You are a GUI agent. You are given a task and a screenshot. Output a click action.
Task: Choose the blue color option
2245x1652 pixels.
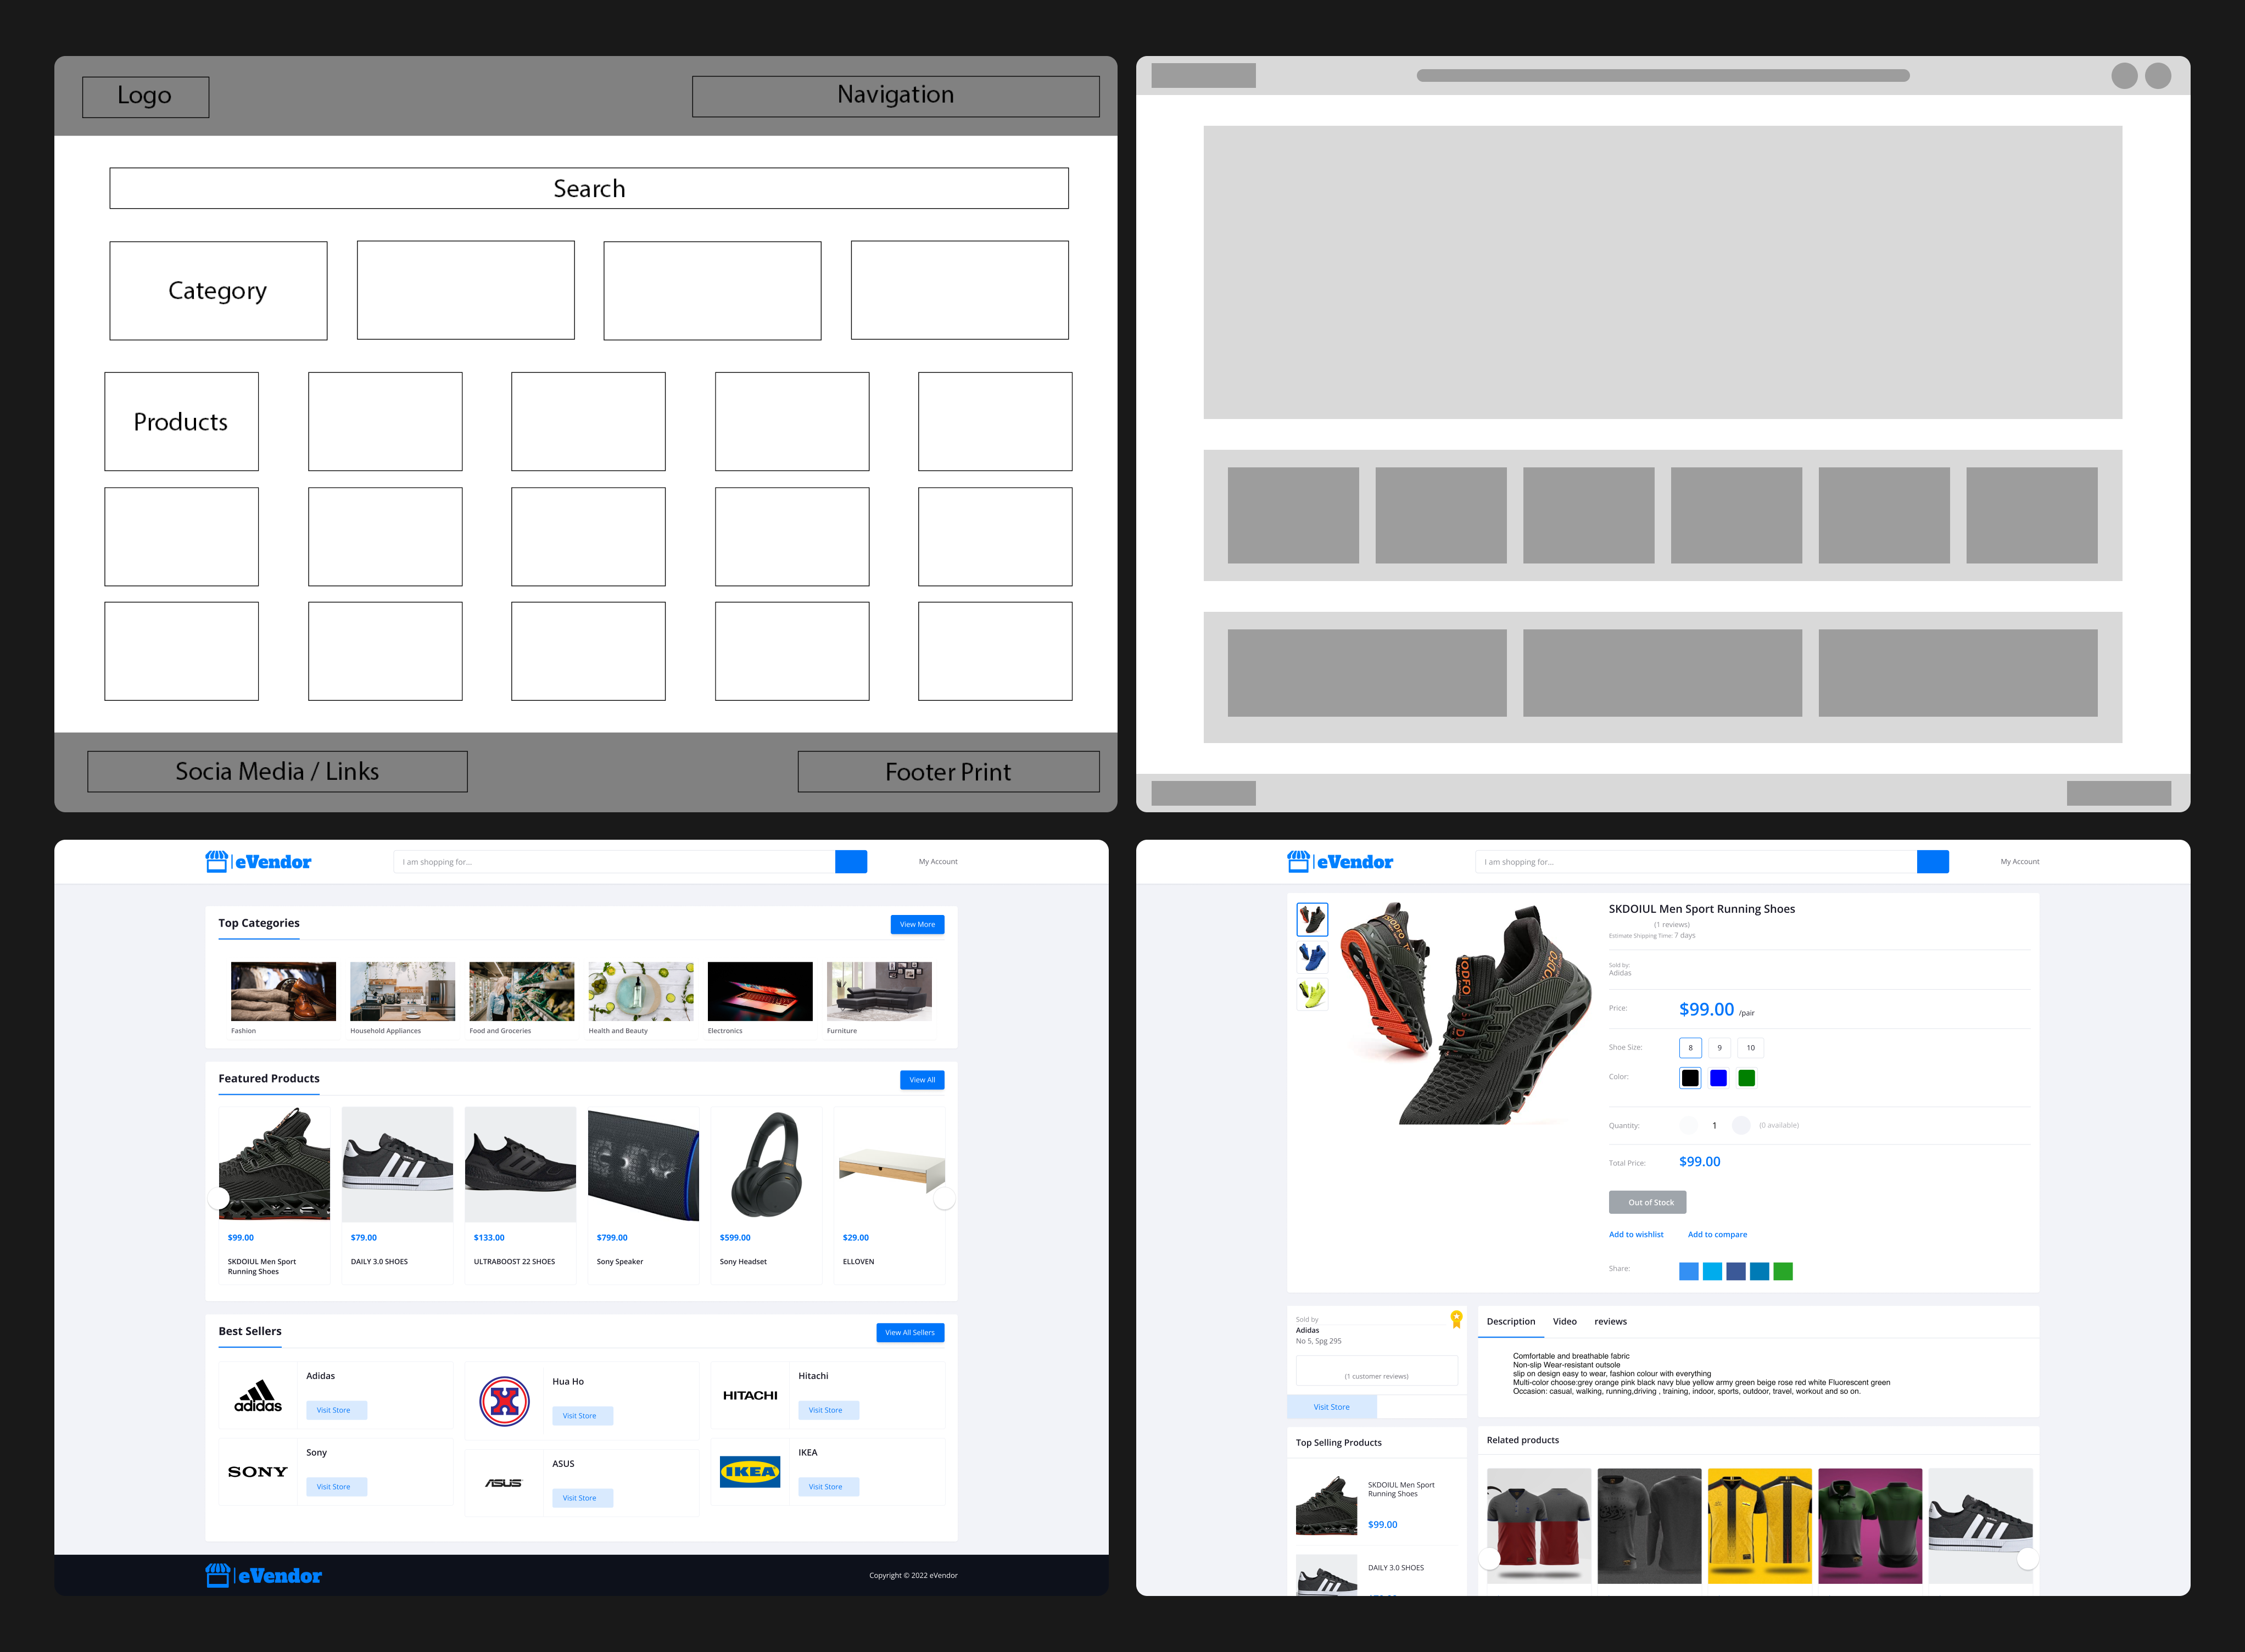[x=1718, y=1078]
